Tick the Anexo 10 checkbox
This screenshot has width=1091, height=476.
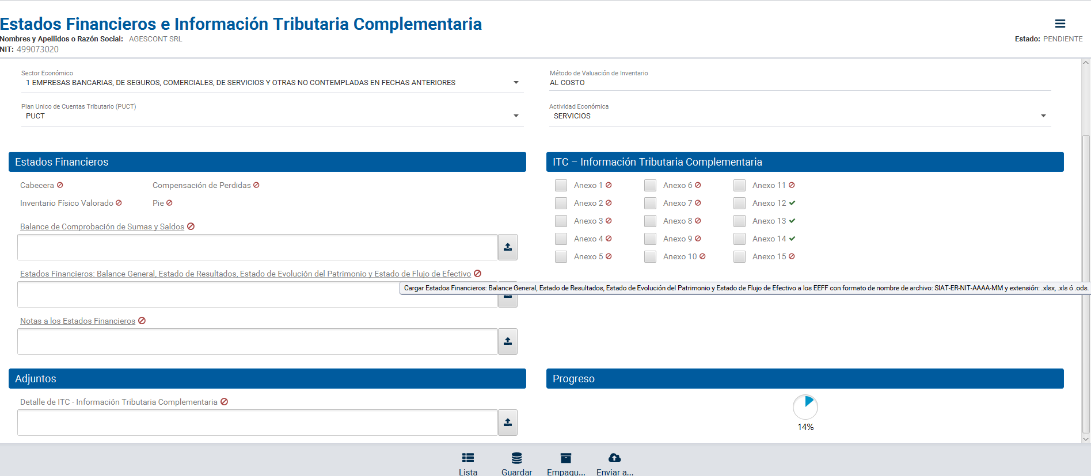click(x=650, y=256)
